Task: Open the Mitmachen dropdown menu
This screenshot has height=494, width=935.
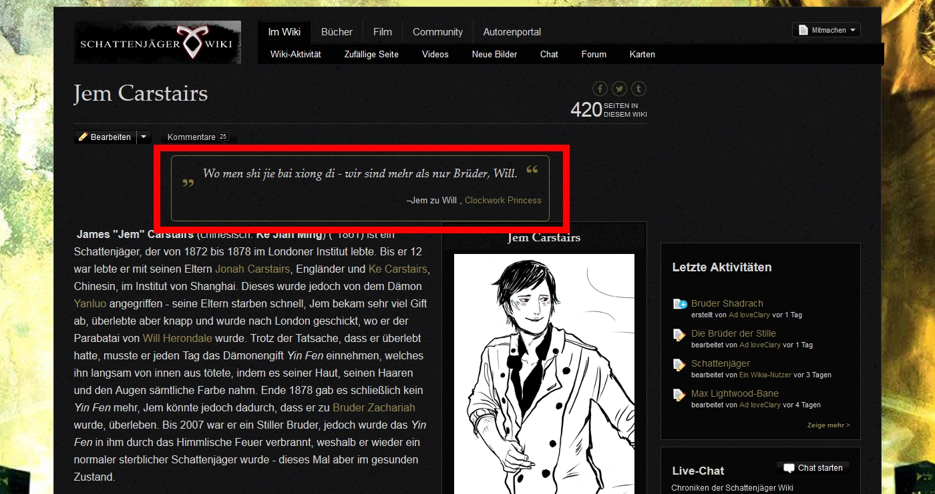Action: [x=826, y=30]
